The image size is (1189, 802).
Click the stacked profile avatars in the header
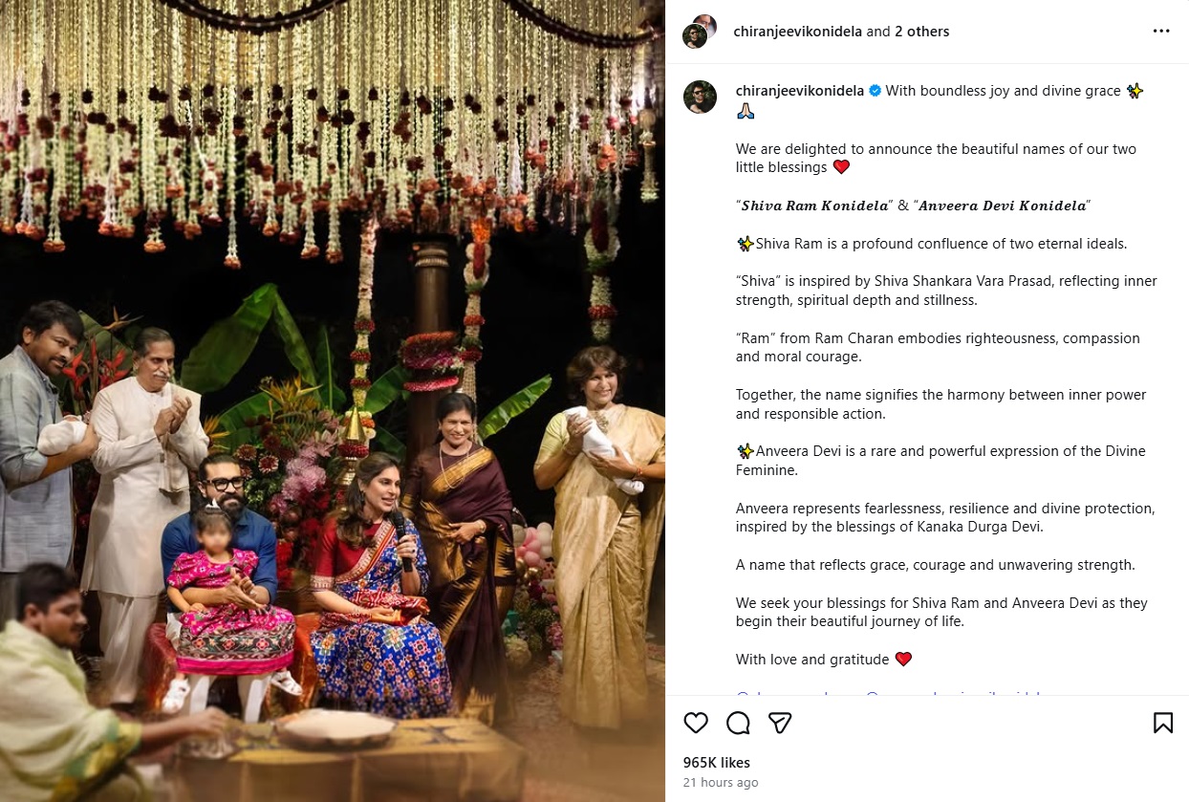click(699, 32)
